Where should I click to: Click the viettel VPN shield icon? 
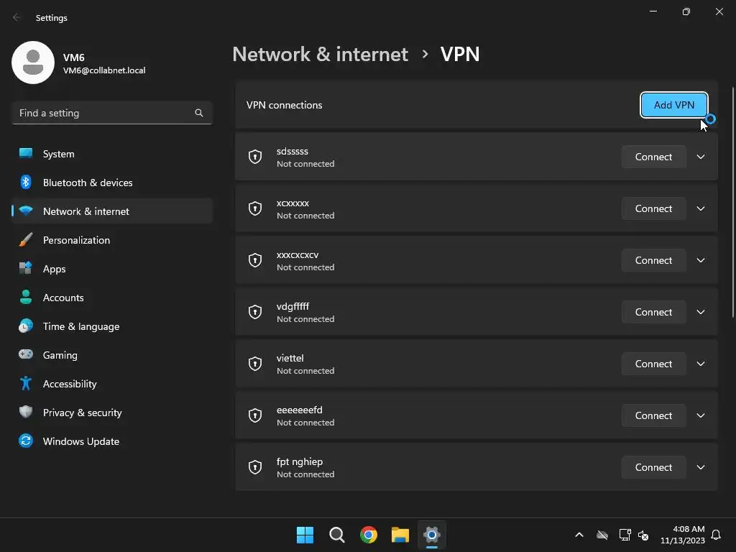click(x=255, y=364)
